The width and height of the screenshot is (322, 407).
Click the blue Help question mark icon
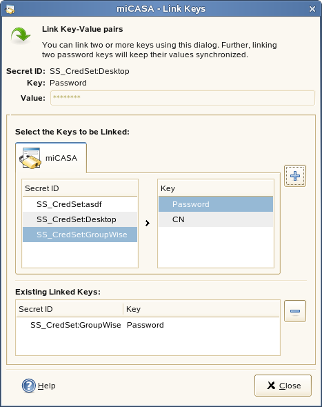(28, 386)
